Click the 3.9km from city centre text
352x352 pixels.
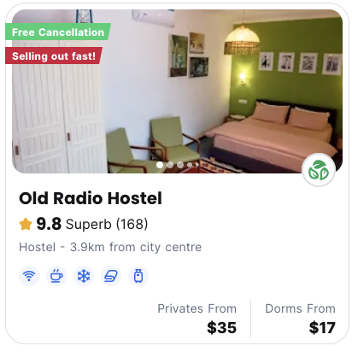[136, 247]
